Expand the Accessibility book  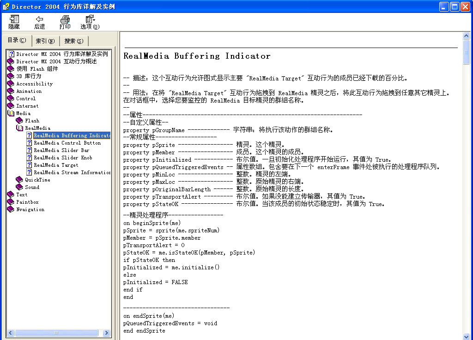pos(34,84)
